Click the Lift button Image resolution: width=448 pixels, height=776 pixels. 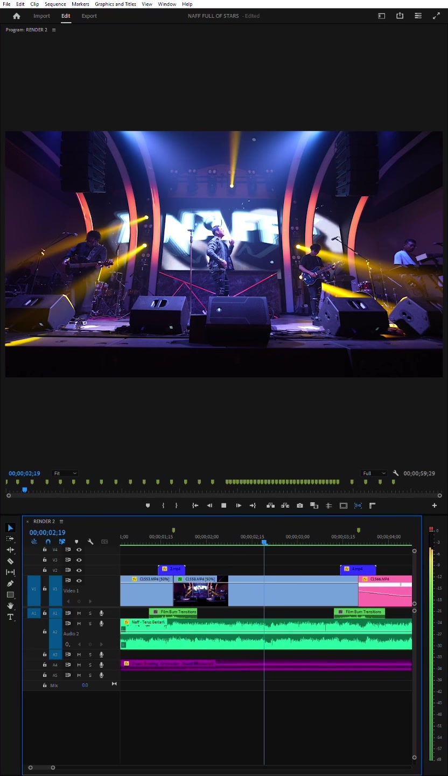pyautogui.click(x=270, y=505)
